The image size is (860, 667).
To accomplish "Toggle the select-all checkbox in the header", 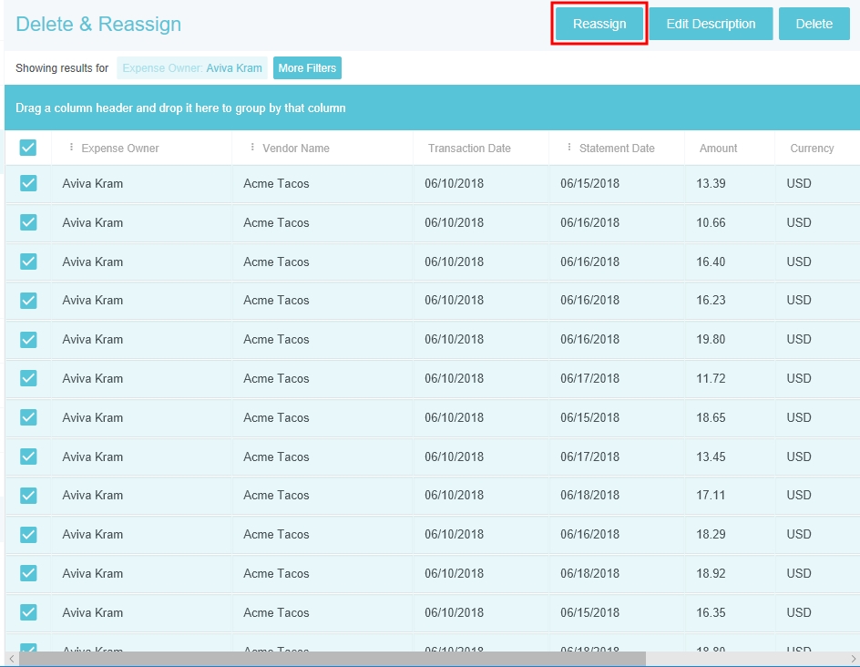I will click(28, 148).
